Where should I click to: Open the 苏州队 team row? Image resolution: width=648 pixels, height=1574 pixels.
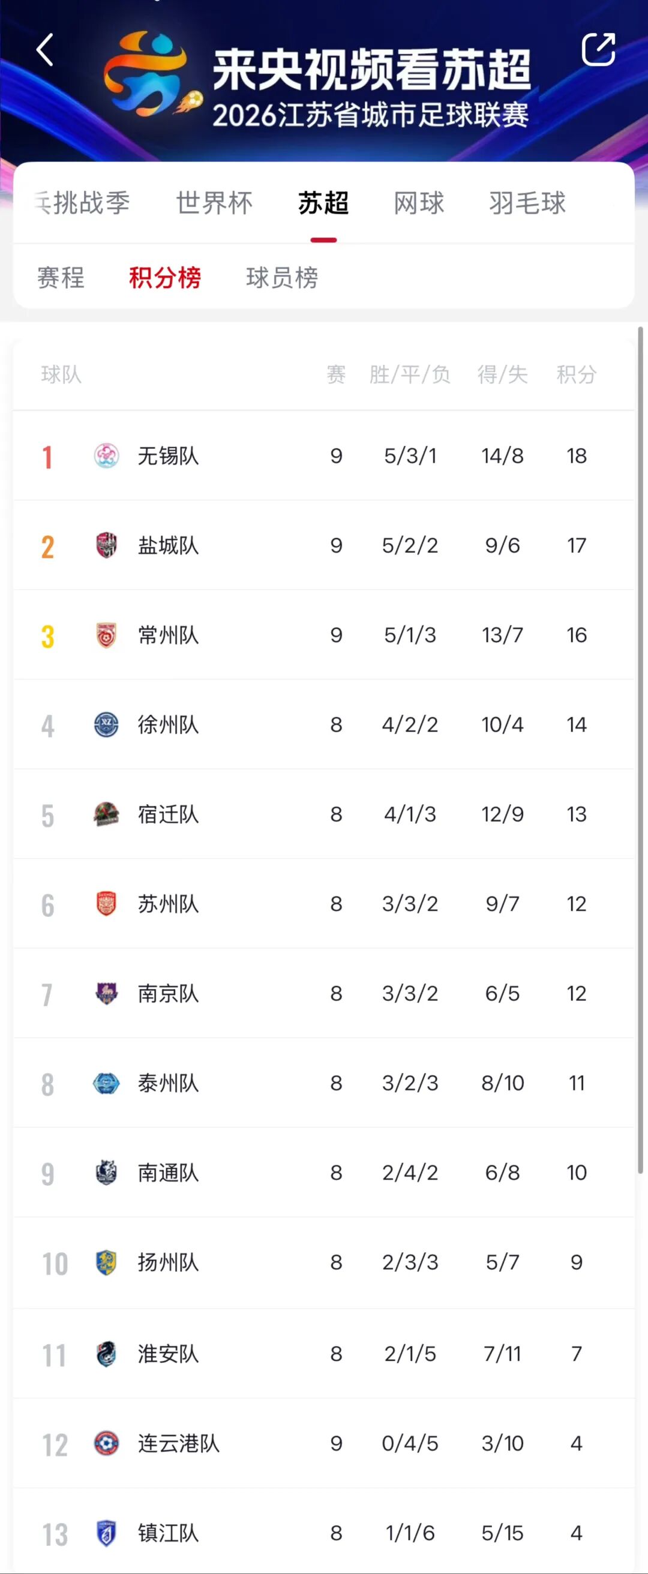[x=323, y=904]
